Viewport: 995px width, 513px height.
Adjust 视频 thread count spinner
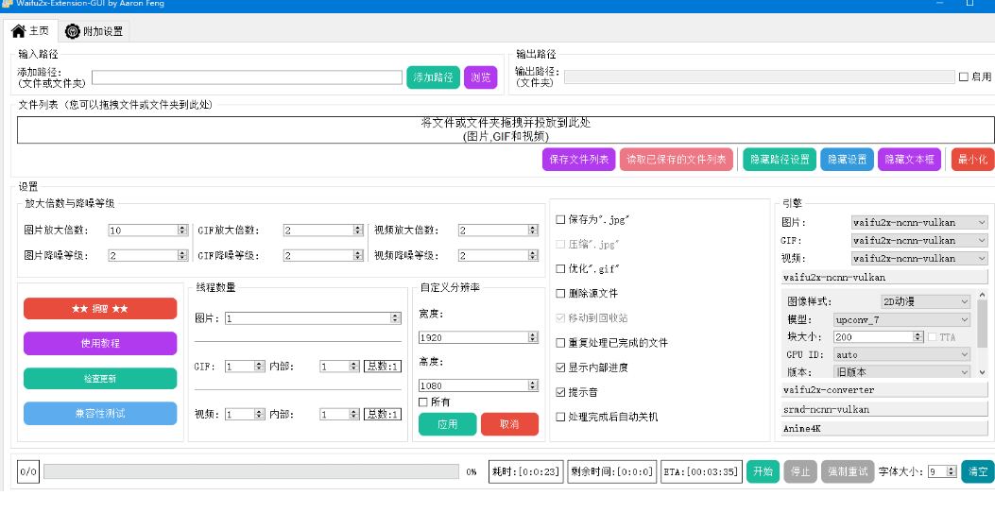click(x=259, y=414)
